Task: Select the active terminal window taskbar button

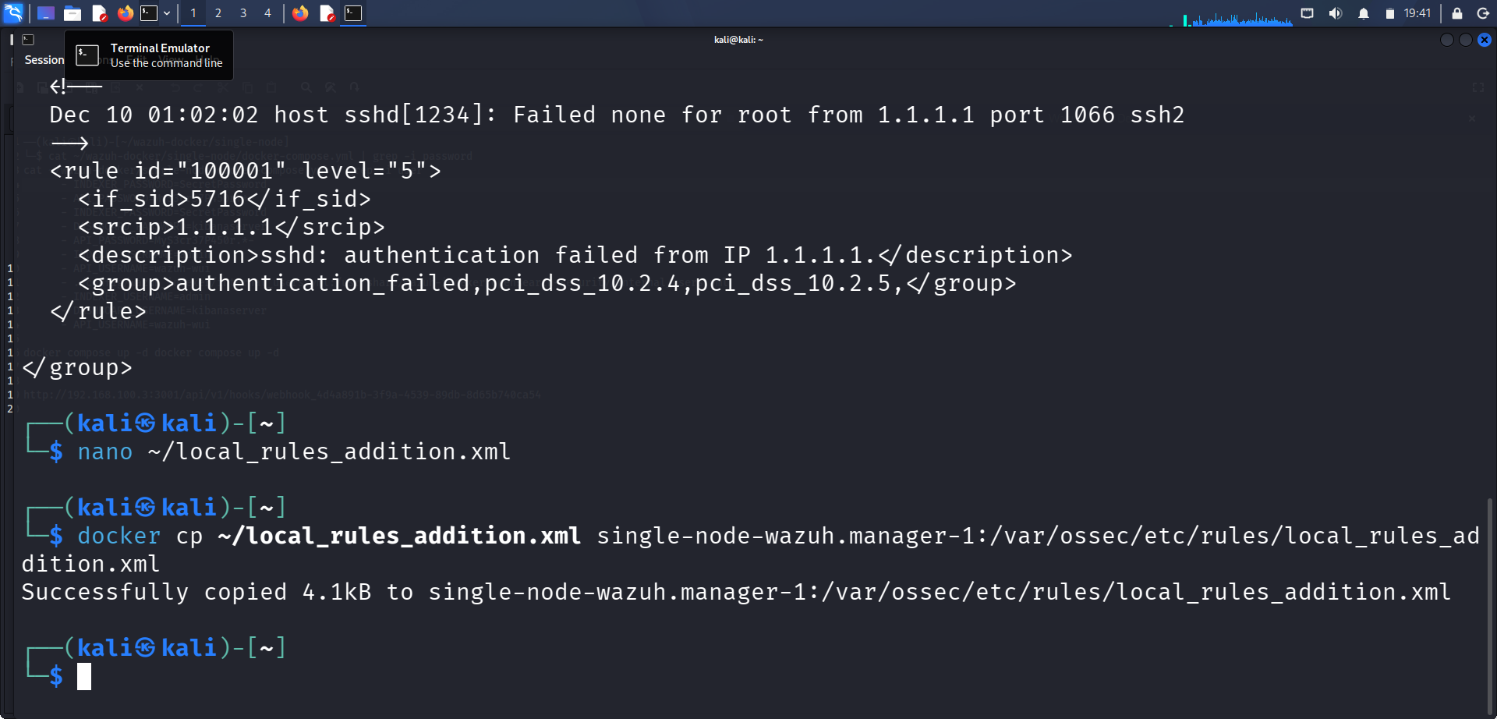Action: click(353, 13)
